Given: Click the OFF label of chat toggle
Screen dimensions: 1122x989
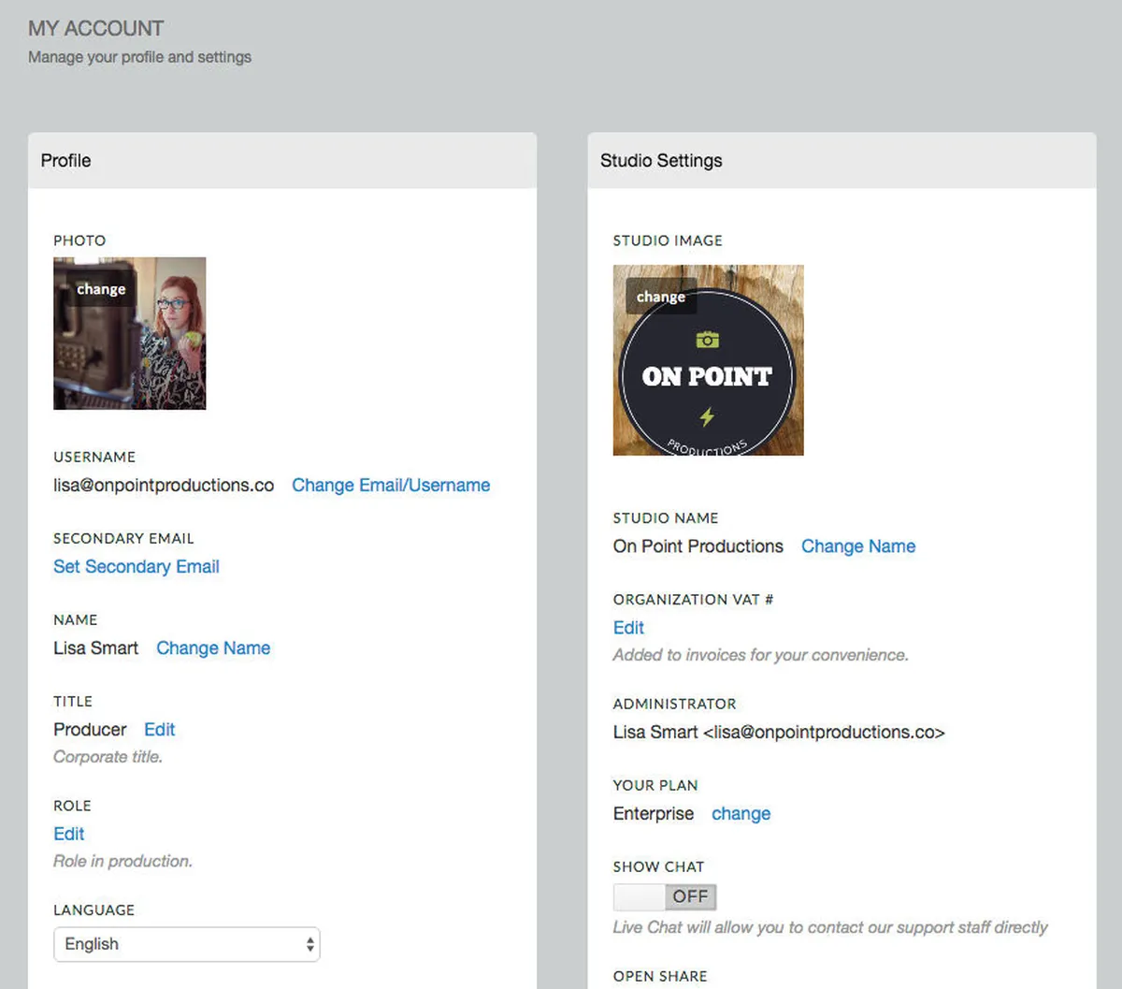Looking at the screenshot, I should (690, 896).
